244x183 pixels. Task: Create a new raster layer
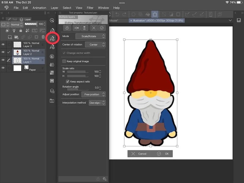[x=9, y=37]
